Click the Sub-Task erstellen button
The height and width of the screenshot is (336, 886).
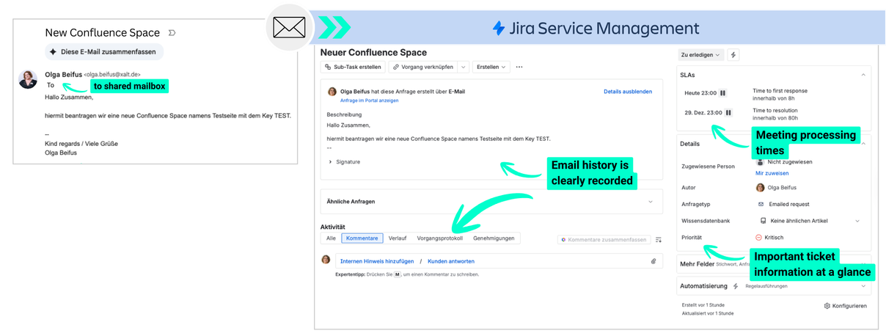[353, 67]
